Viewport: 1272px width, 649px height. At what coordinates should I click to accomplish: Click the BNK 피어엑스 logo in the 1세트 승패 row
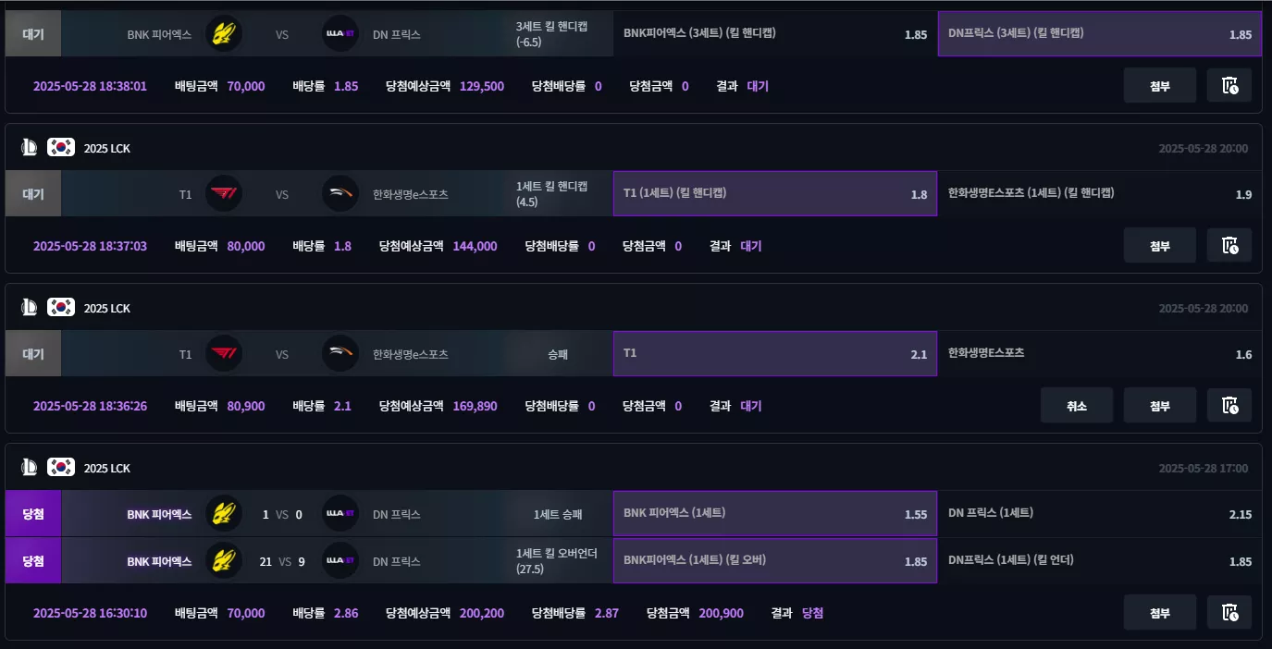[223, 514]
